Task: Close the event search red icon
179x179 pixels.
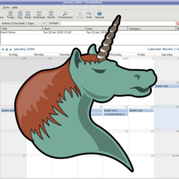Action: [178, 23]
